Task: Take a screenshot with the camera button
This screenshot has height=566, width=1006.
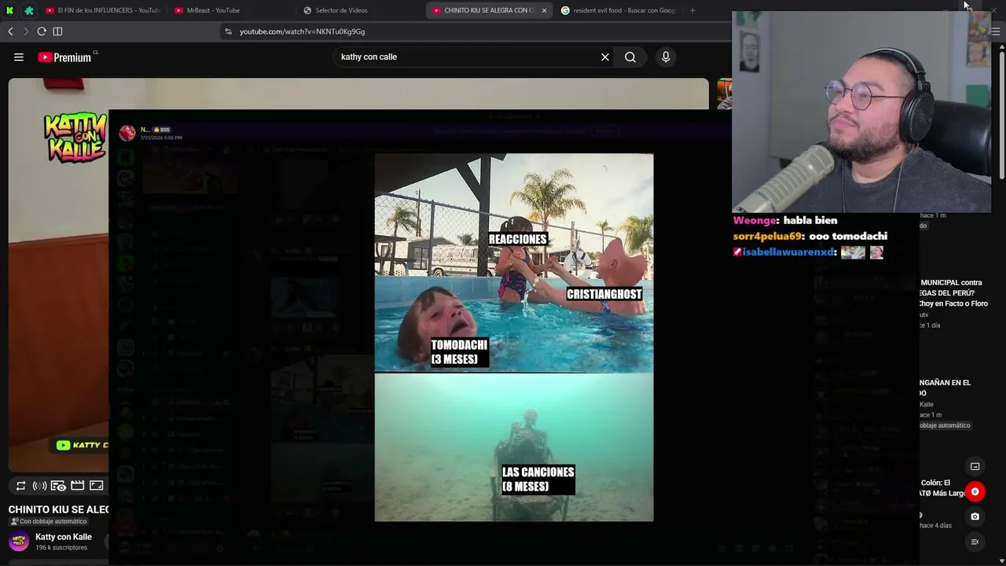Action: (x=975, y=516)
